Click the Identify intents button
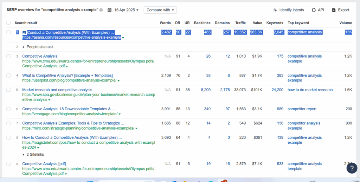 (289, 10)
